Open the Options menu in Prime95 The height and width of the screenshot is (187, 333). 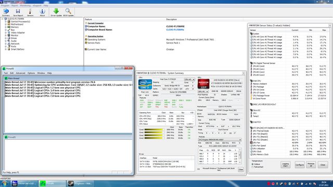pos(31,73)
